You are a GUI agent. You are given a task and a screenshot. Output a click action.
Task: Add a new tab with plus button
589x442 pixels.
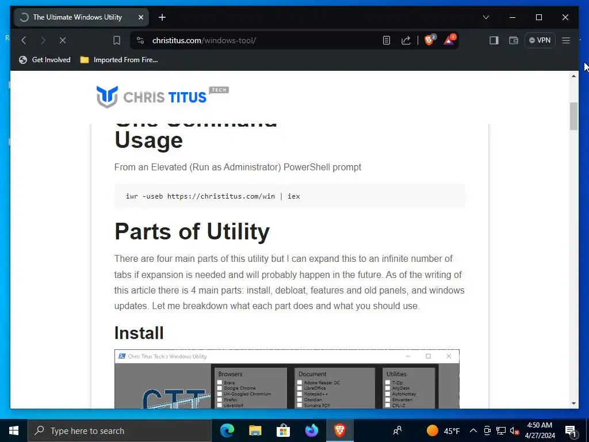click(162, 17)
